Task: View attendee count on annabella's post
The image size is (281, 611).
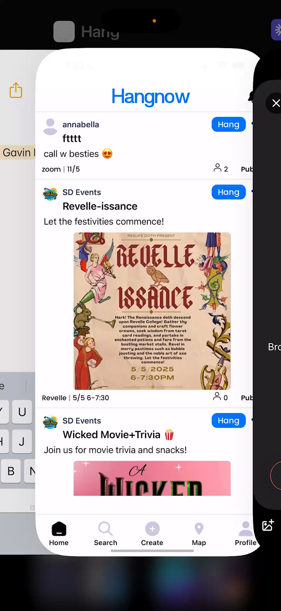Action: pos(221,169)
